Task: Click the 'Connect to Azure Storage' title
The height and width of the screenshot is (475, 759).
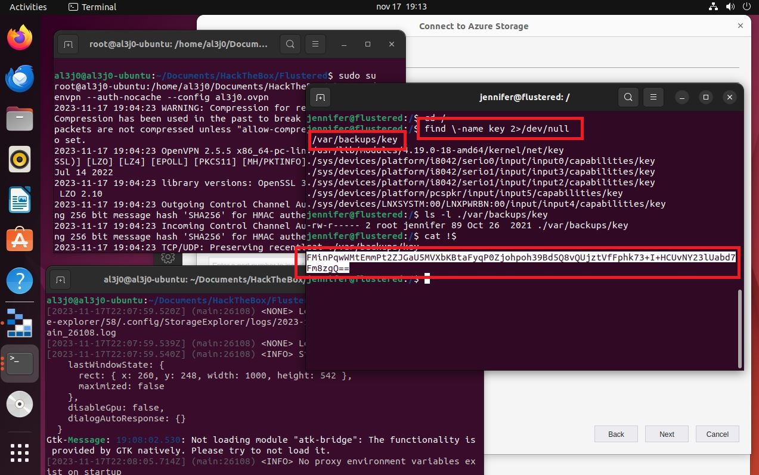Action: [473, 26]
